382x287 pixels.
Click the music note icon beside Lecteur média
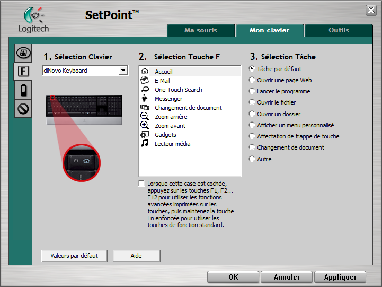(145, 143)
